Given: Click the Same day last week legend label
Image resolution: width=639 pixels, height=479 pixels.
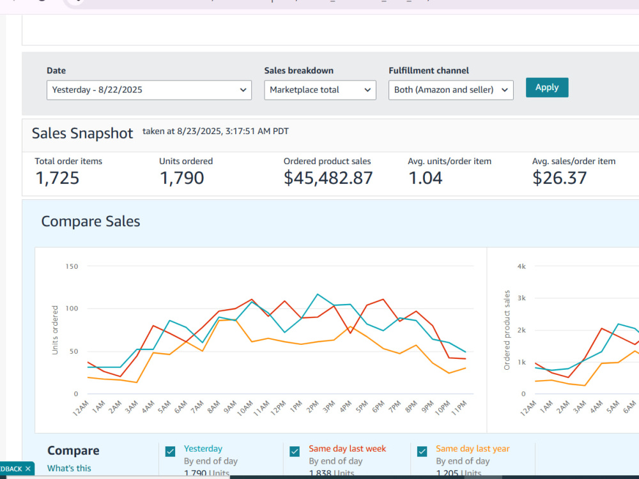Looking at the screenshot, I should (347, 448).
